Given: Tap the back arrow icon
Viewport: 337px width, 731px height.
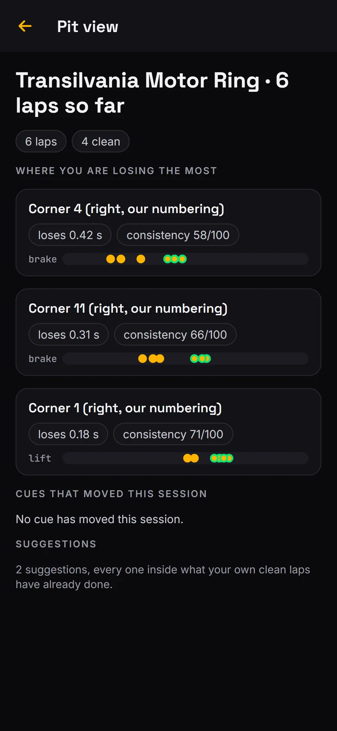Looking at the screenshot, I should tap(25, 26).
